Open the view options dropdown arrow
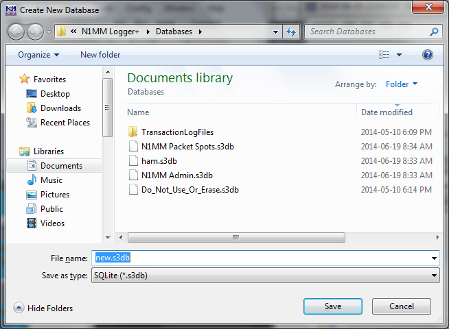This screenshot has height=329, width=449. 399,55
